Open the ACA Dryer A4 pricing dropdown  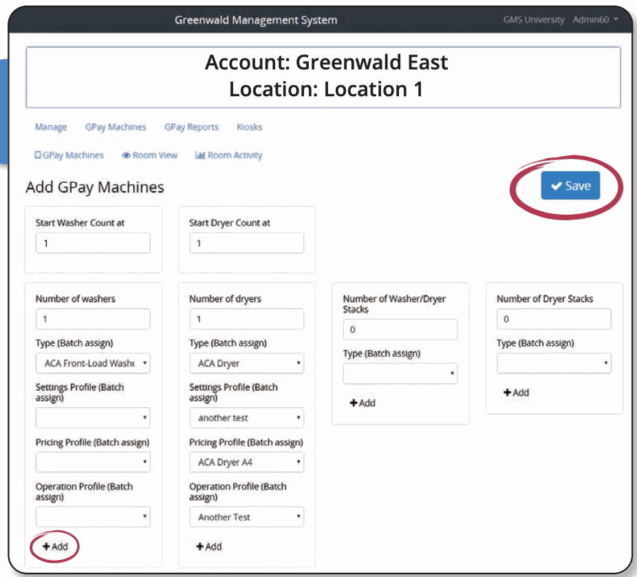tap(246, 462)
